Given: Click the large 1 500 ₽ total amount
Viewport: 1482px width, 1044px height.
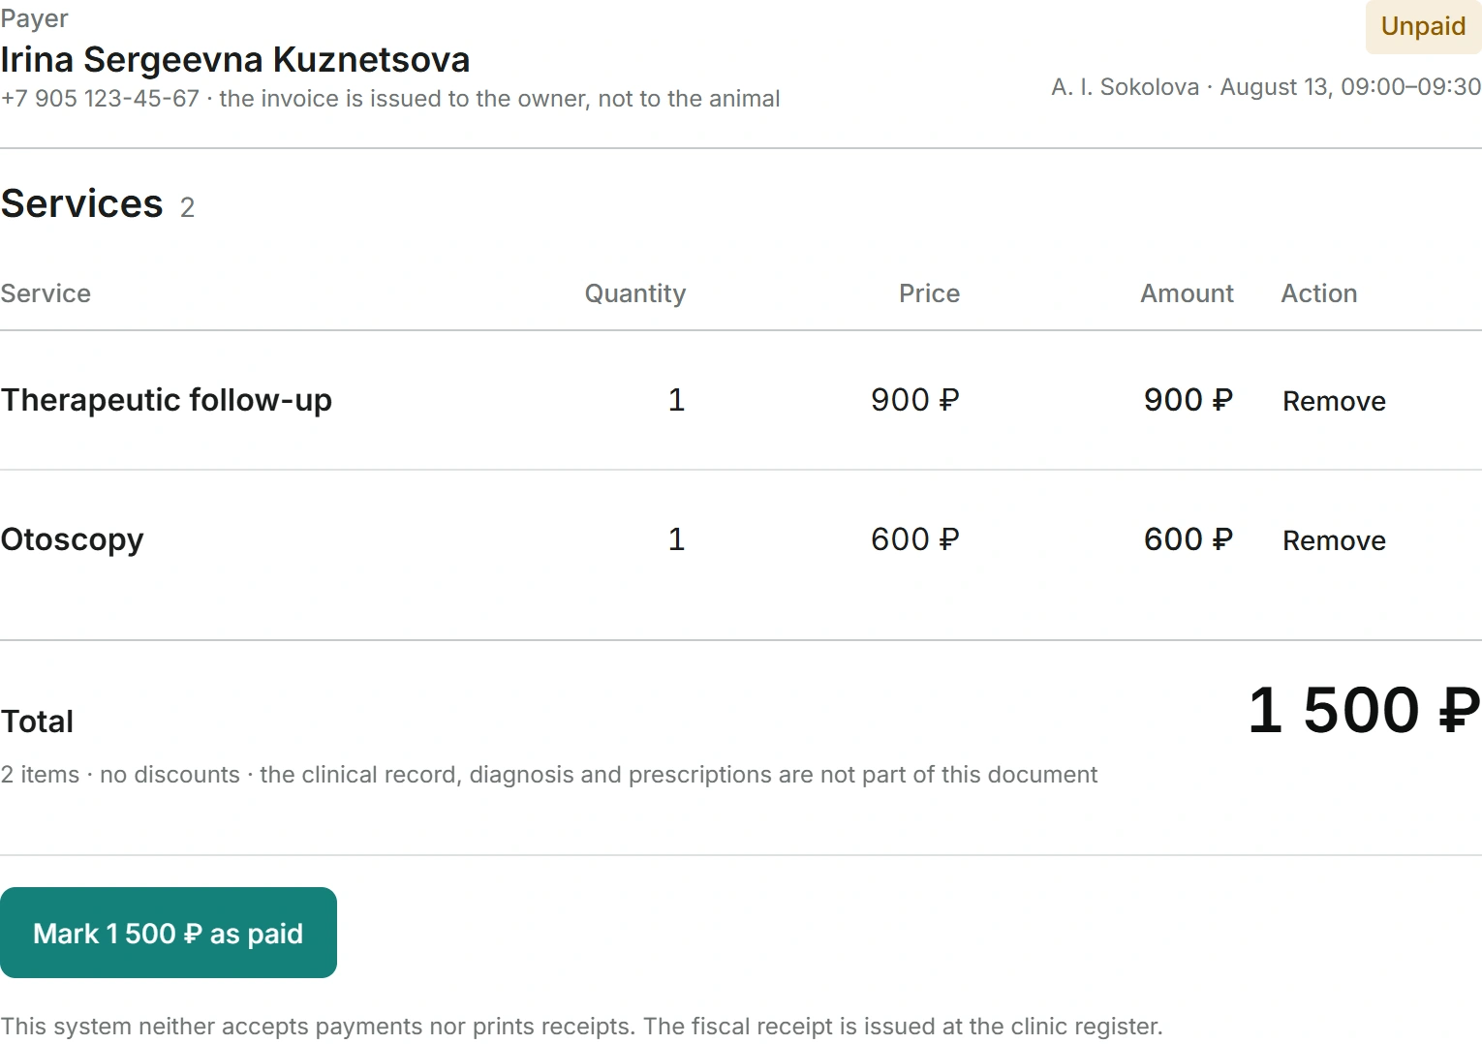Looking at the screenshot, I should tap(1364, 710).
